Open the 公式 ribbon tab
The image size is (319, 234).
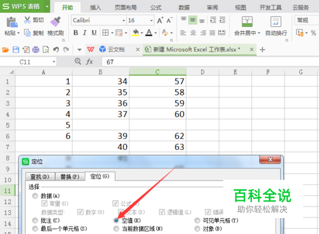[x=156, y=8]
